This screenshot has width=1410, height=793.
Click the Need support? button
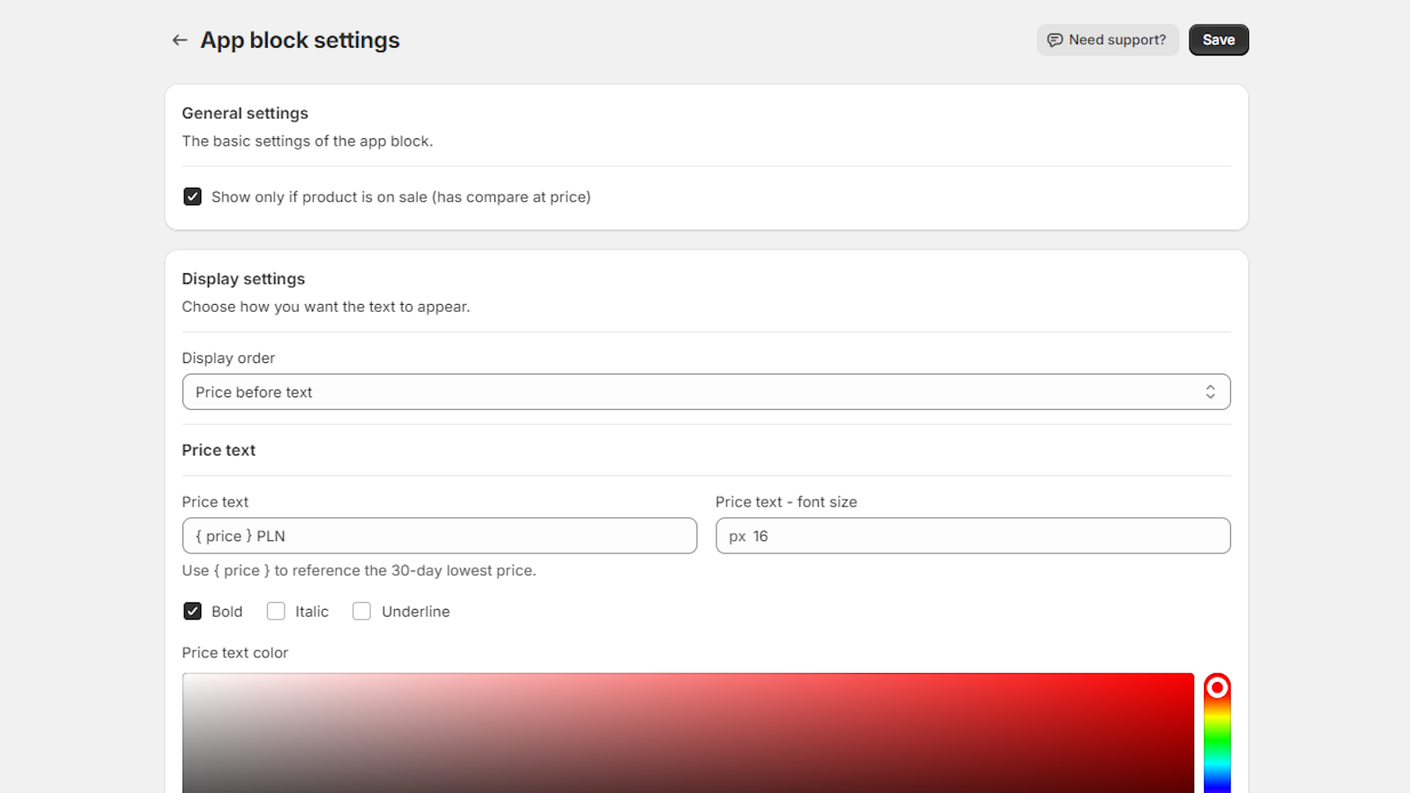[1108, 40]
